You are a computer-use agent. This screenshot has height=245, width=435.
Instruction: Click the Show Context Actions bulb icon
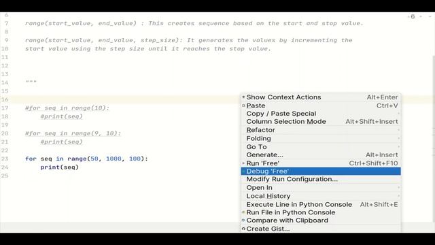[x=243, y=97]
